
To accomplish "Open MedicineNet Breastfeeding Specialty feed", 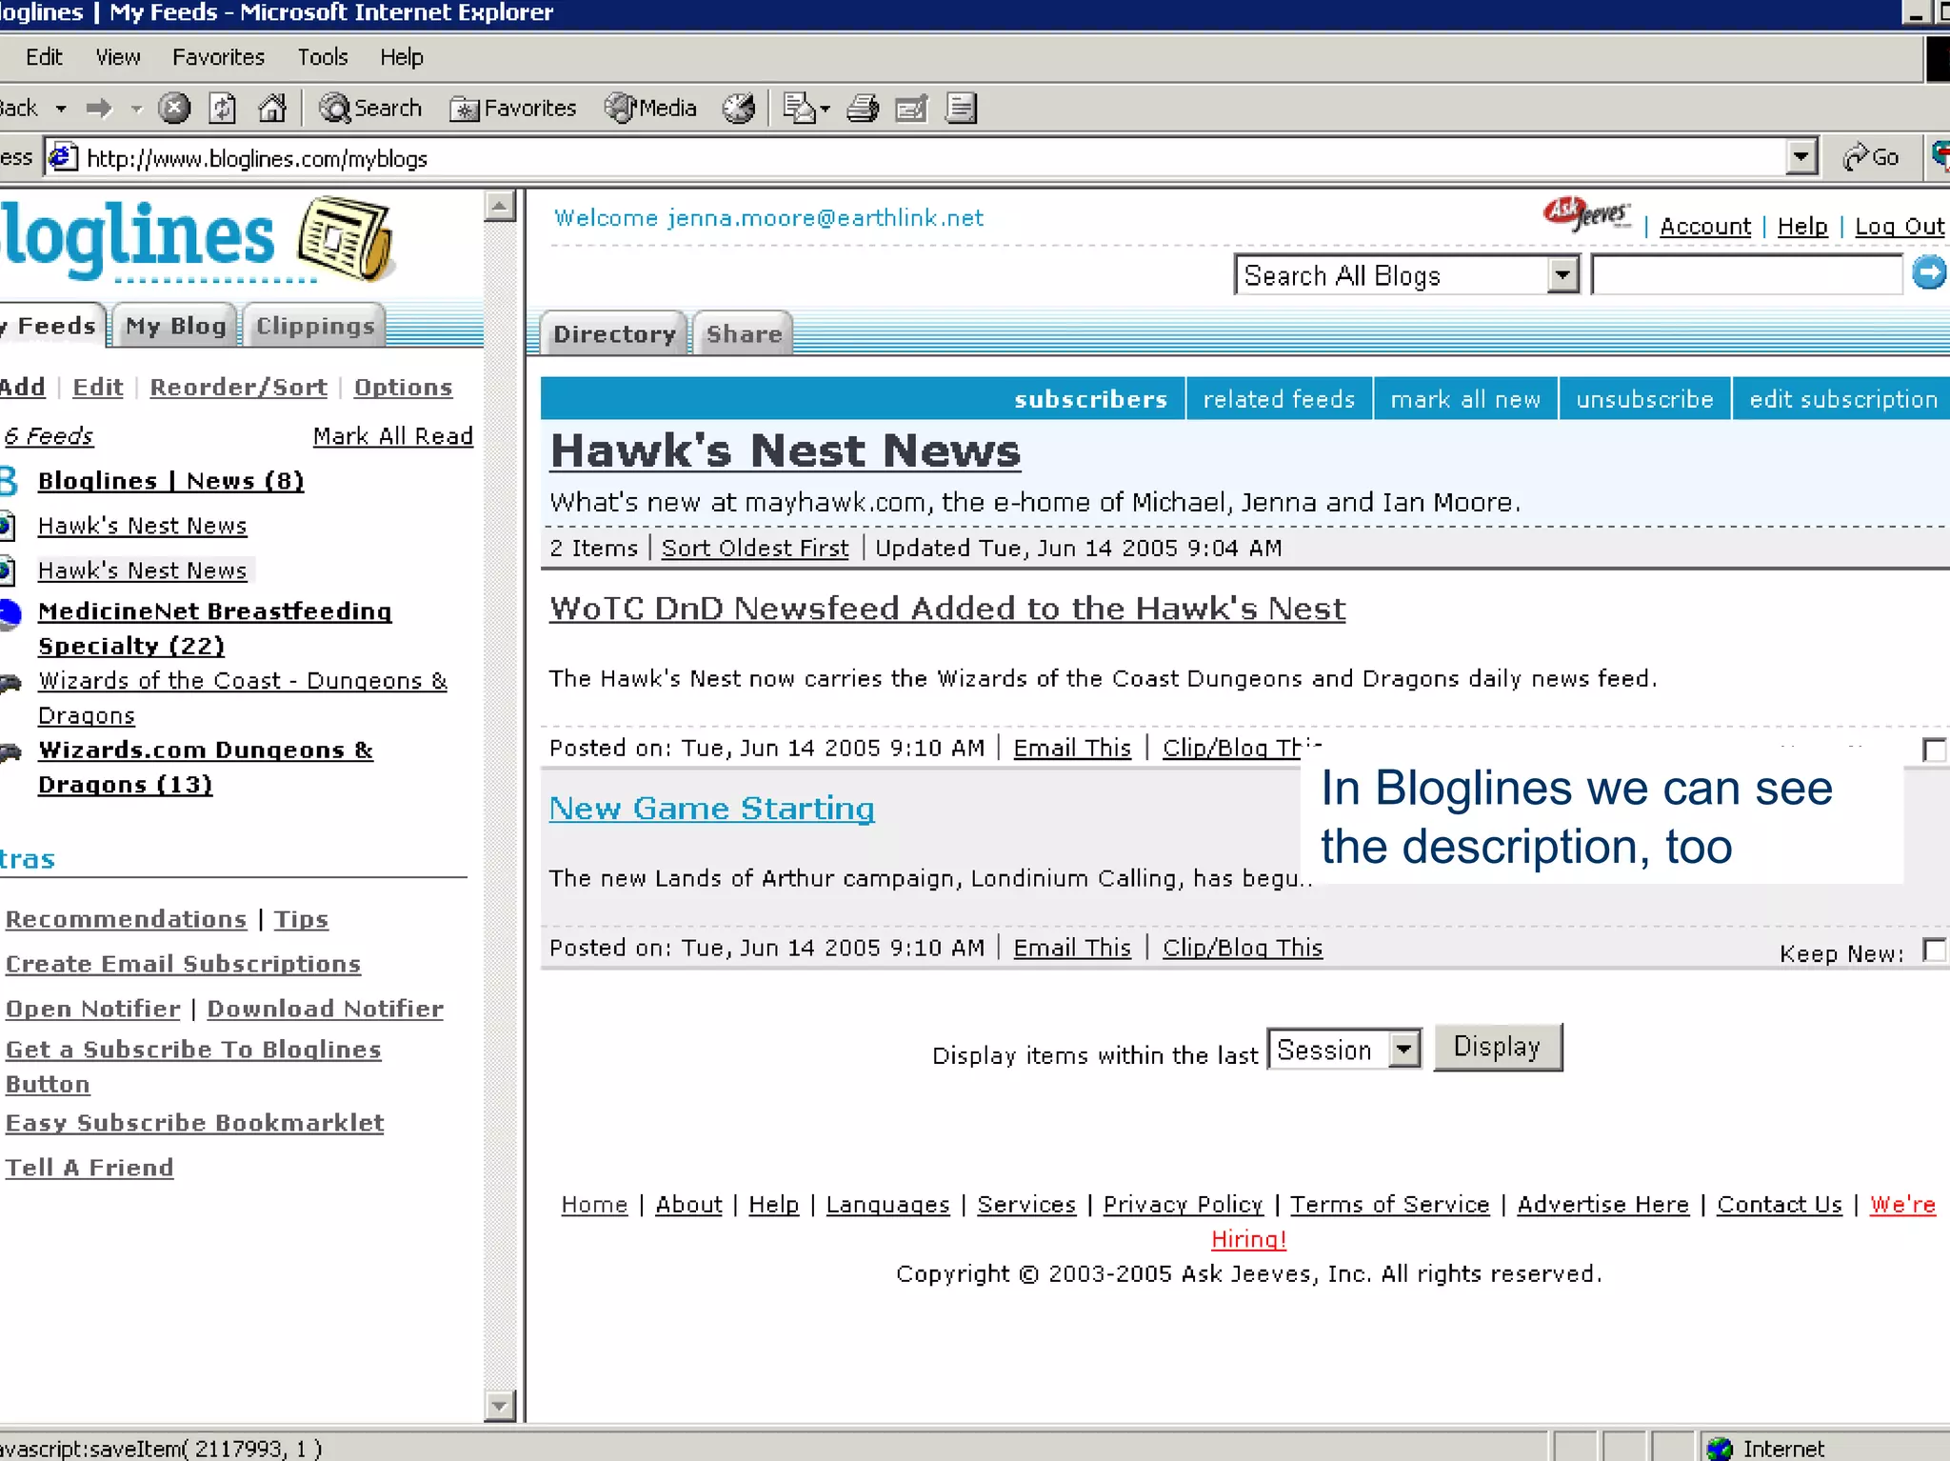I will [214, 629].
